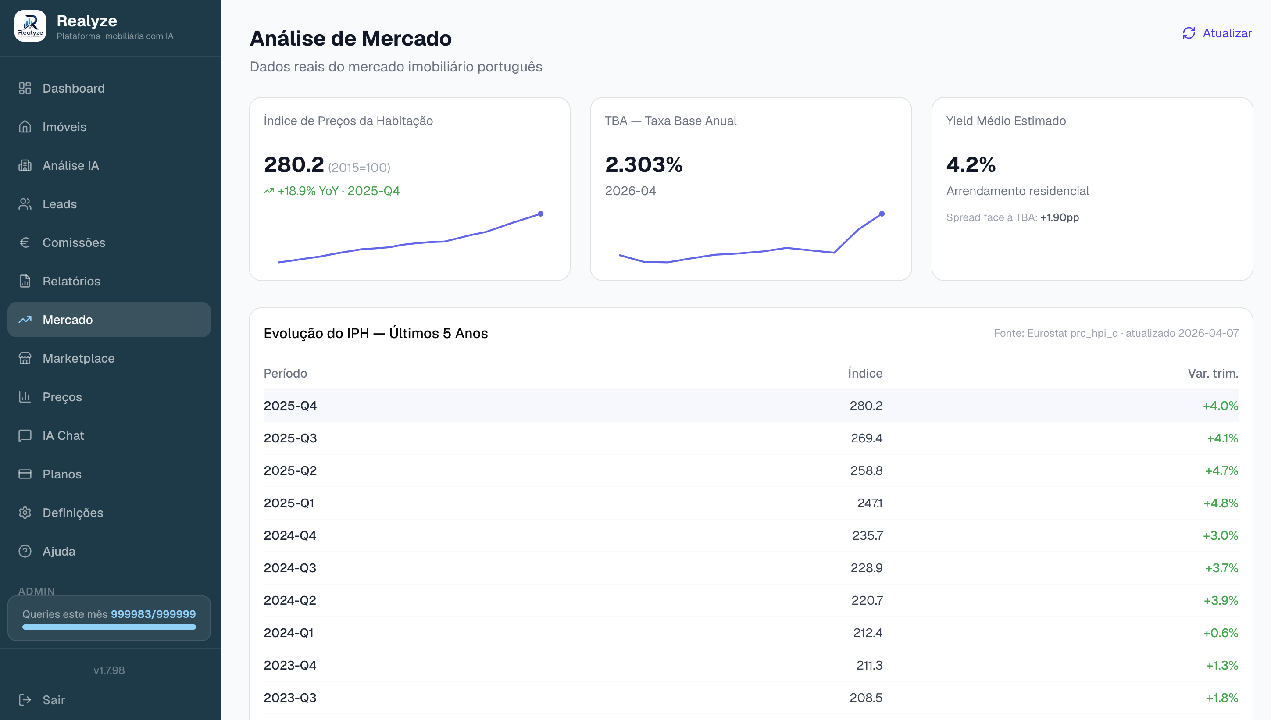Click the Análise IA building icon

[25, 165]
